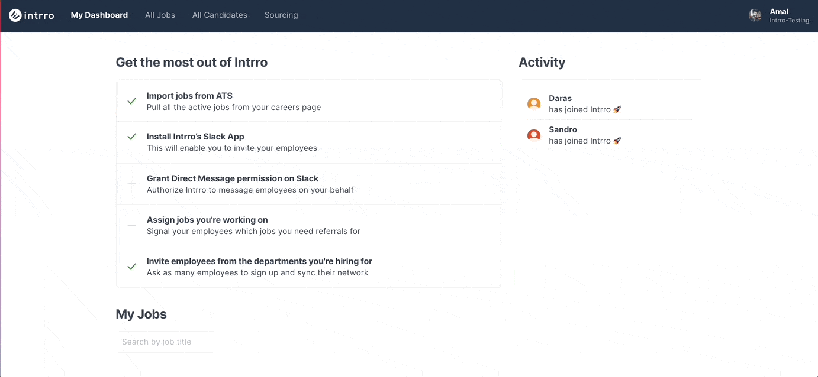This screenshot has height=377, width=818.
Task: Go to All Candidates tab
Action: [x=220, y=15]
